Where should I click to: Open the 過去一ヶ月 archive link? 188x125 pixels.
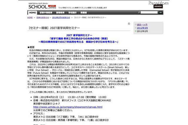(x=142, y=25)
